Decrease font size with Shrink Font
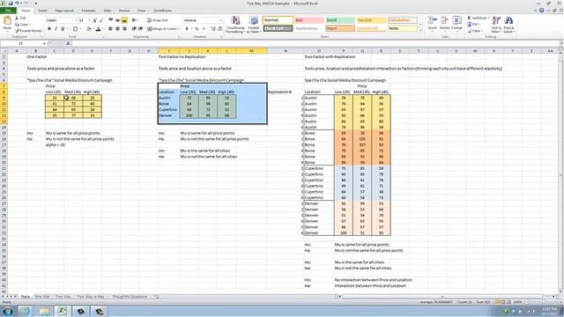The image size is (564, 317). [x=101, y=20]
